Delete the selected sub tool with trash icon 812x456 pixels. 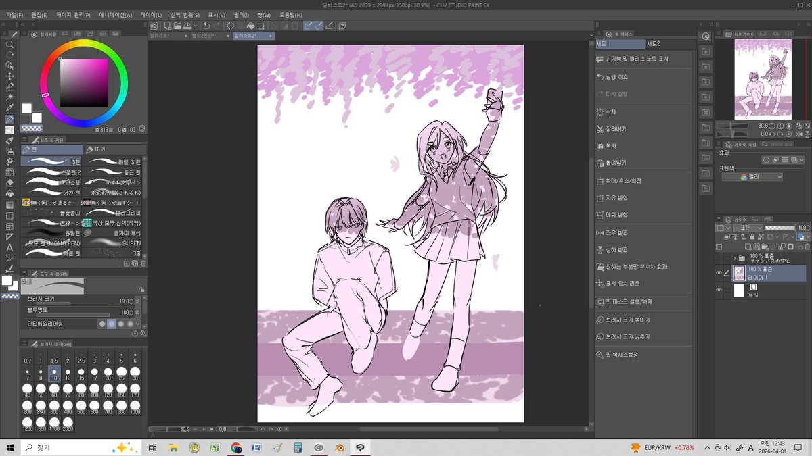pyautogui.click(x=143, y=263)
